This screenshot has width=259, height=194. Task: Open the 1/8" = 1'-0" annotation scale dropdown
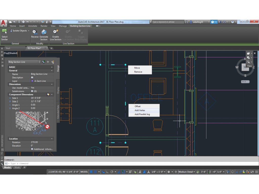point(159,172)
